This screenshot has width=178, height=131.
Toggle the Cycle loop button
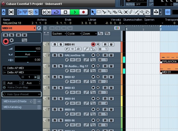point(56,12)
